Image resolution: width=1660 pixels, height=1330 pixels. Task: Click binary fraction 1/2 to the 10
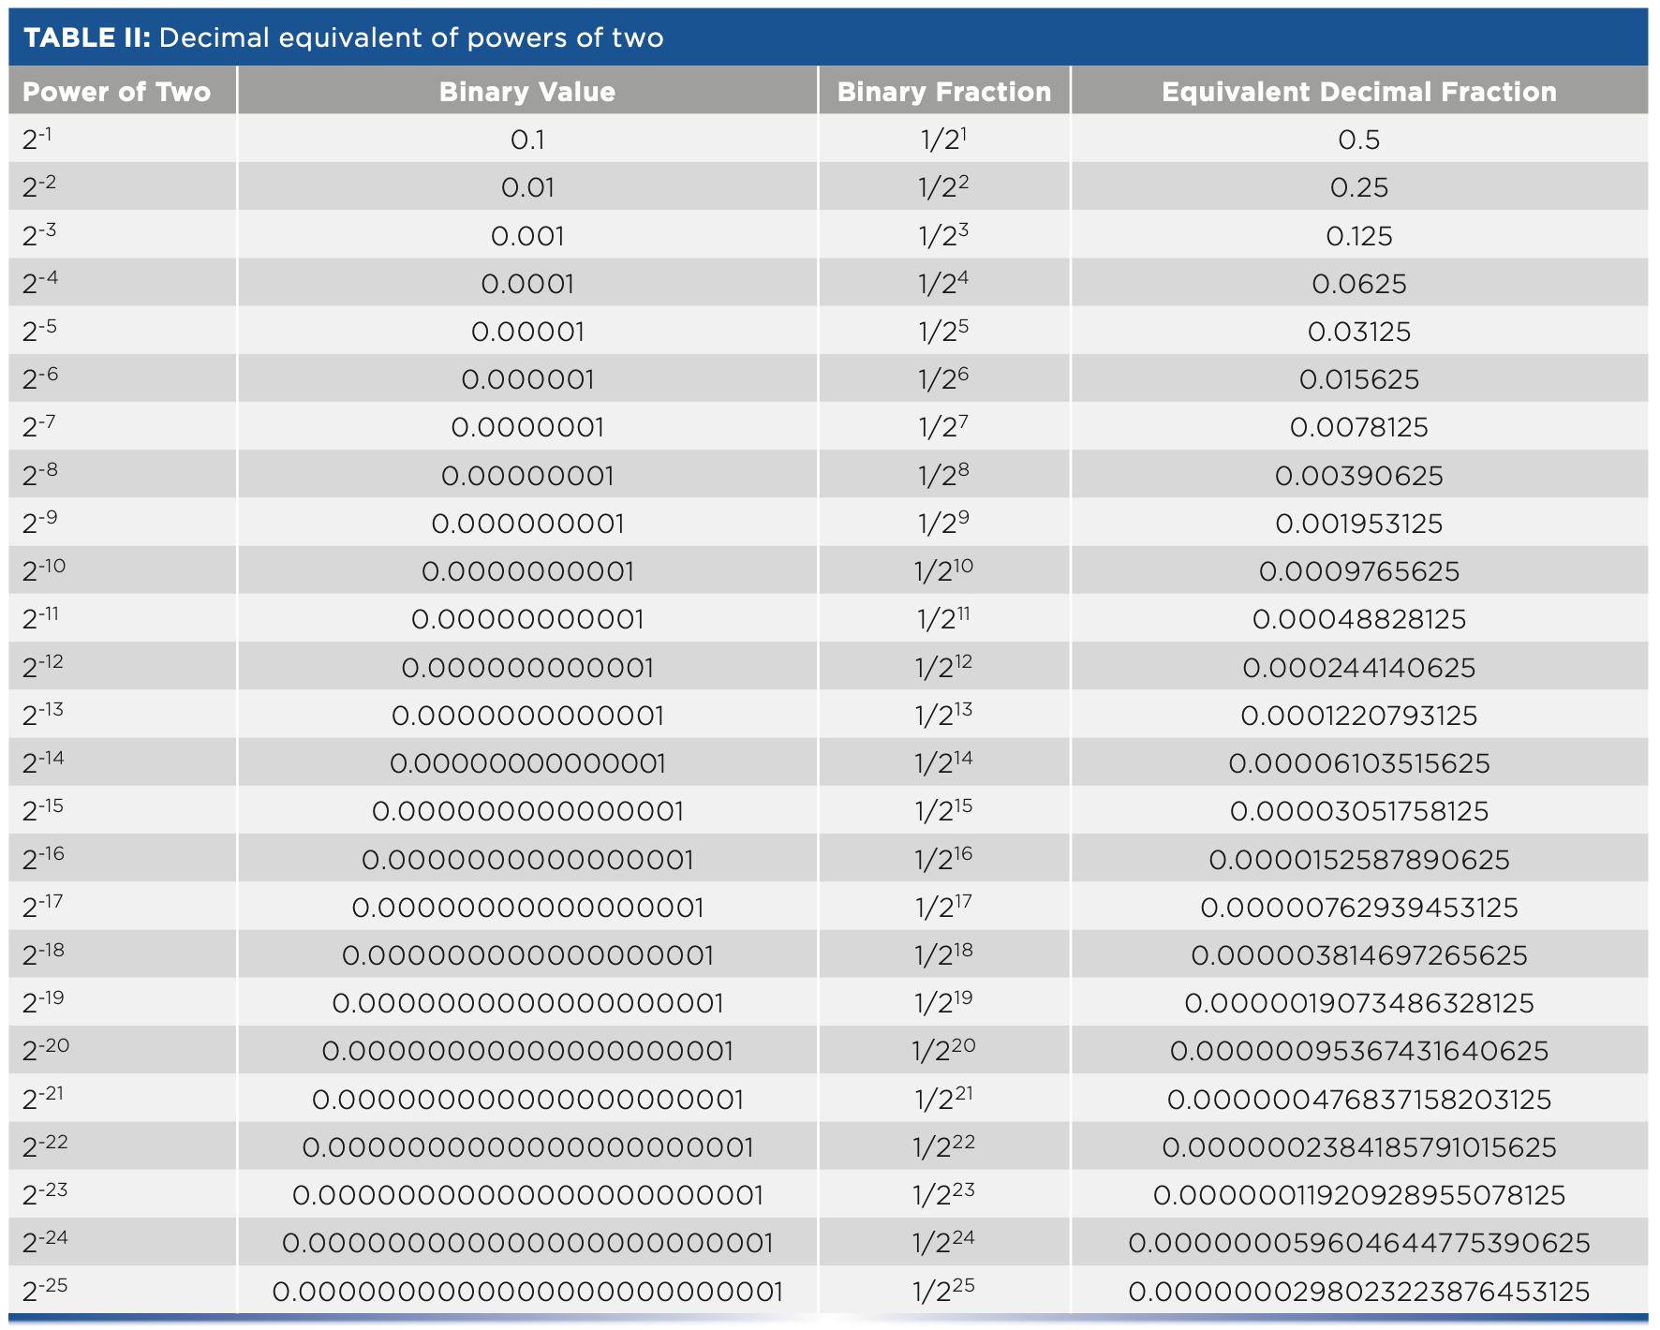(943, 570)
